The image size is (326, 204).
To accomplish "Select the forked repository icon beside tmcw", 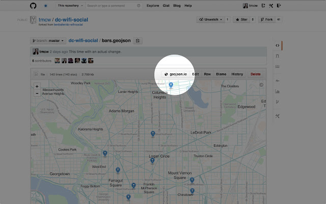I will [33, 20].
